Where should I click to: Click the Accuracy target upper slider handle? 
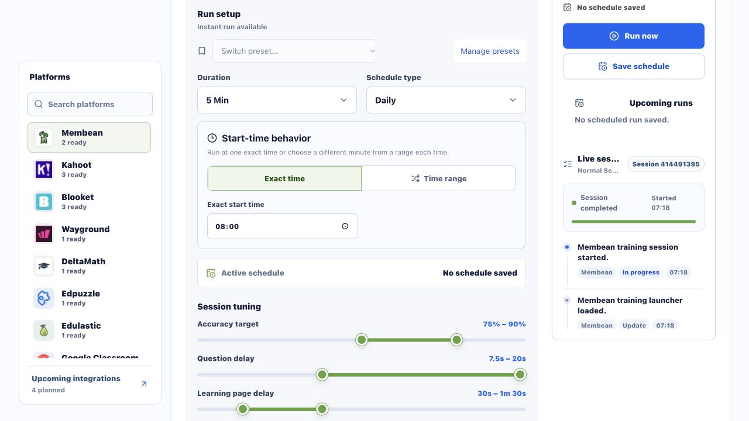(457, 340)
